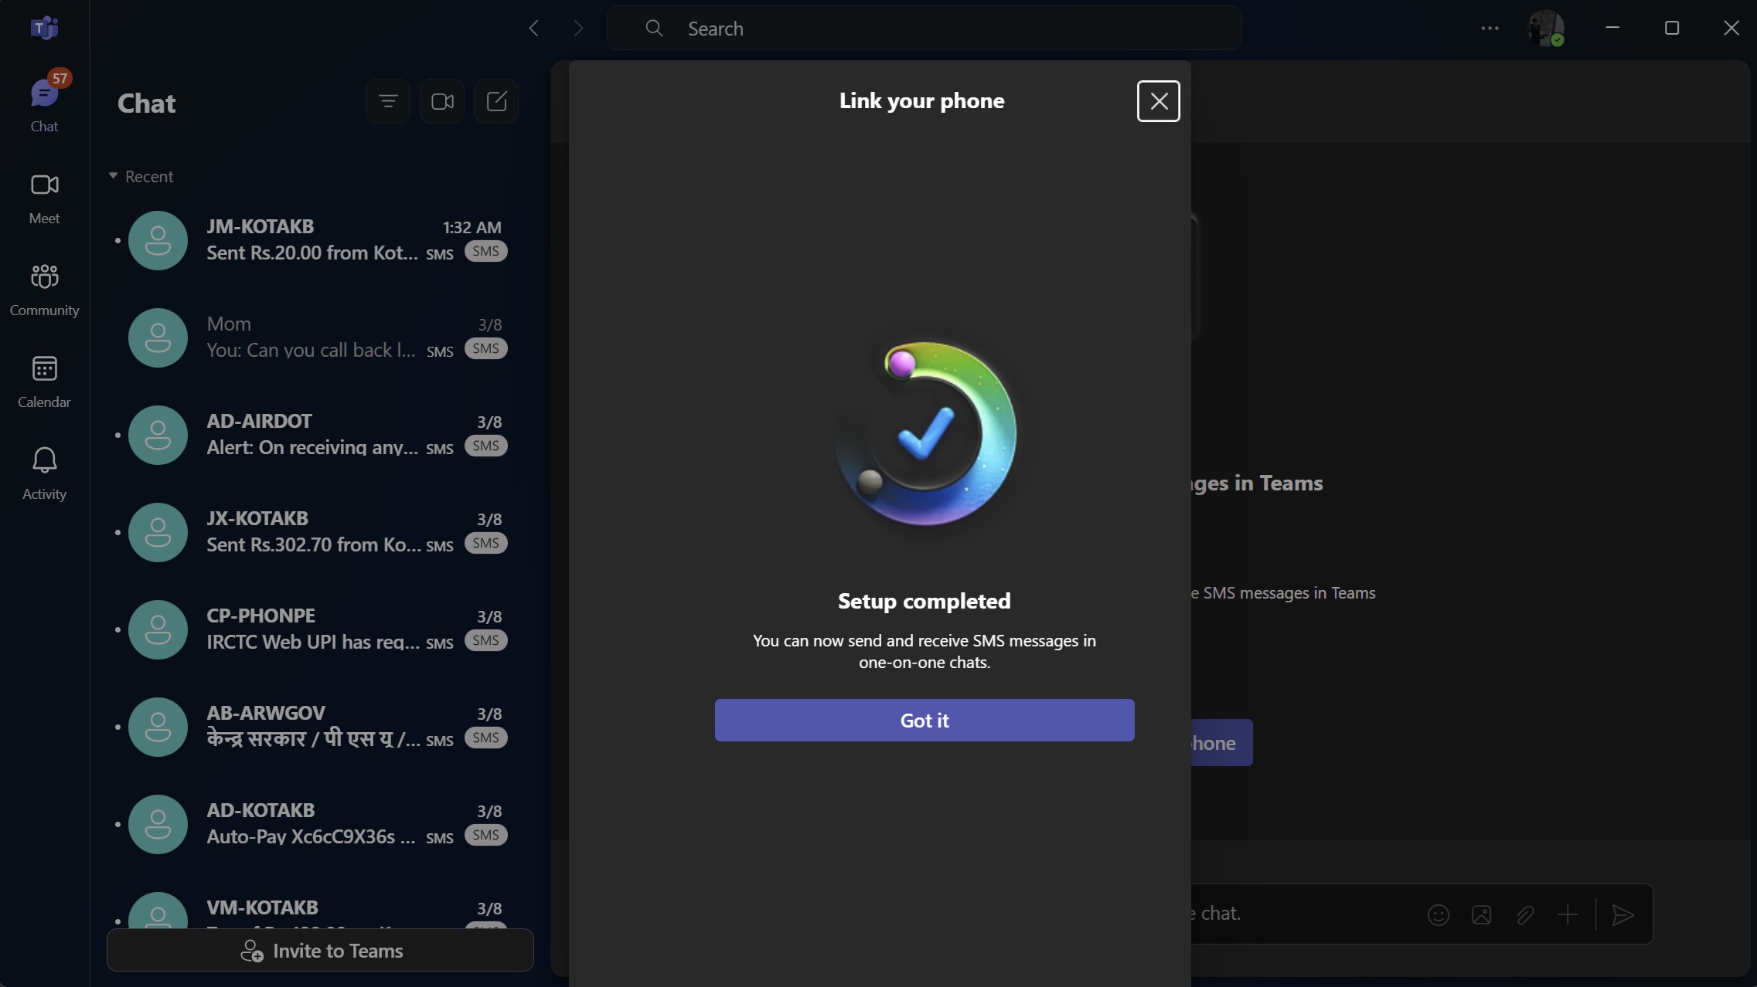Maximize or restore the Teams window
Screen dimensions: 1757x987
click(1671, 28)
